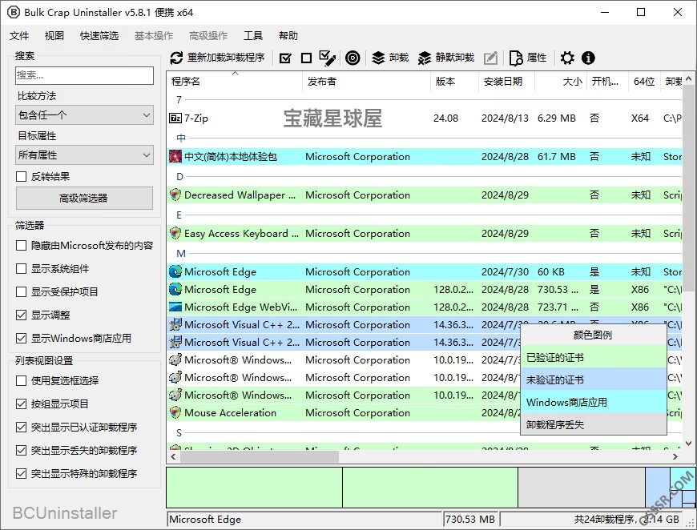This screenshot has width=697, height=530.
Task: Open settings via the gear icon
Action: pyautogui.click(x=567, y=58)
